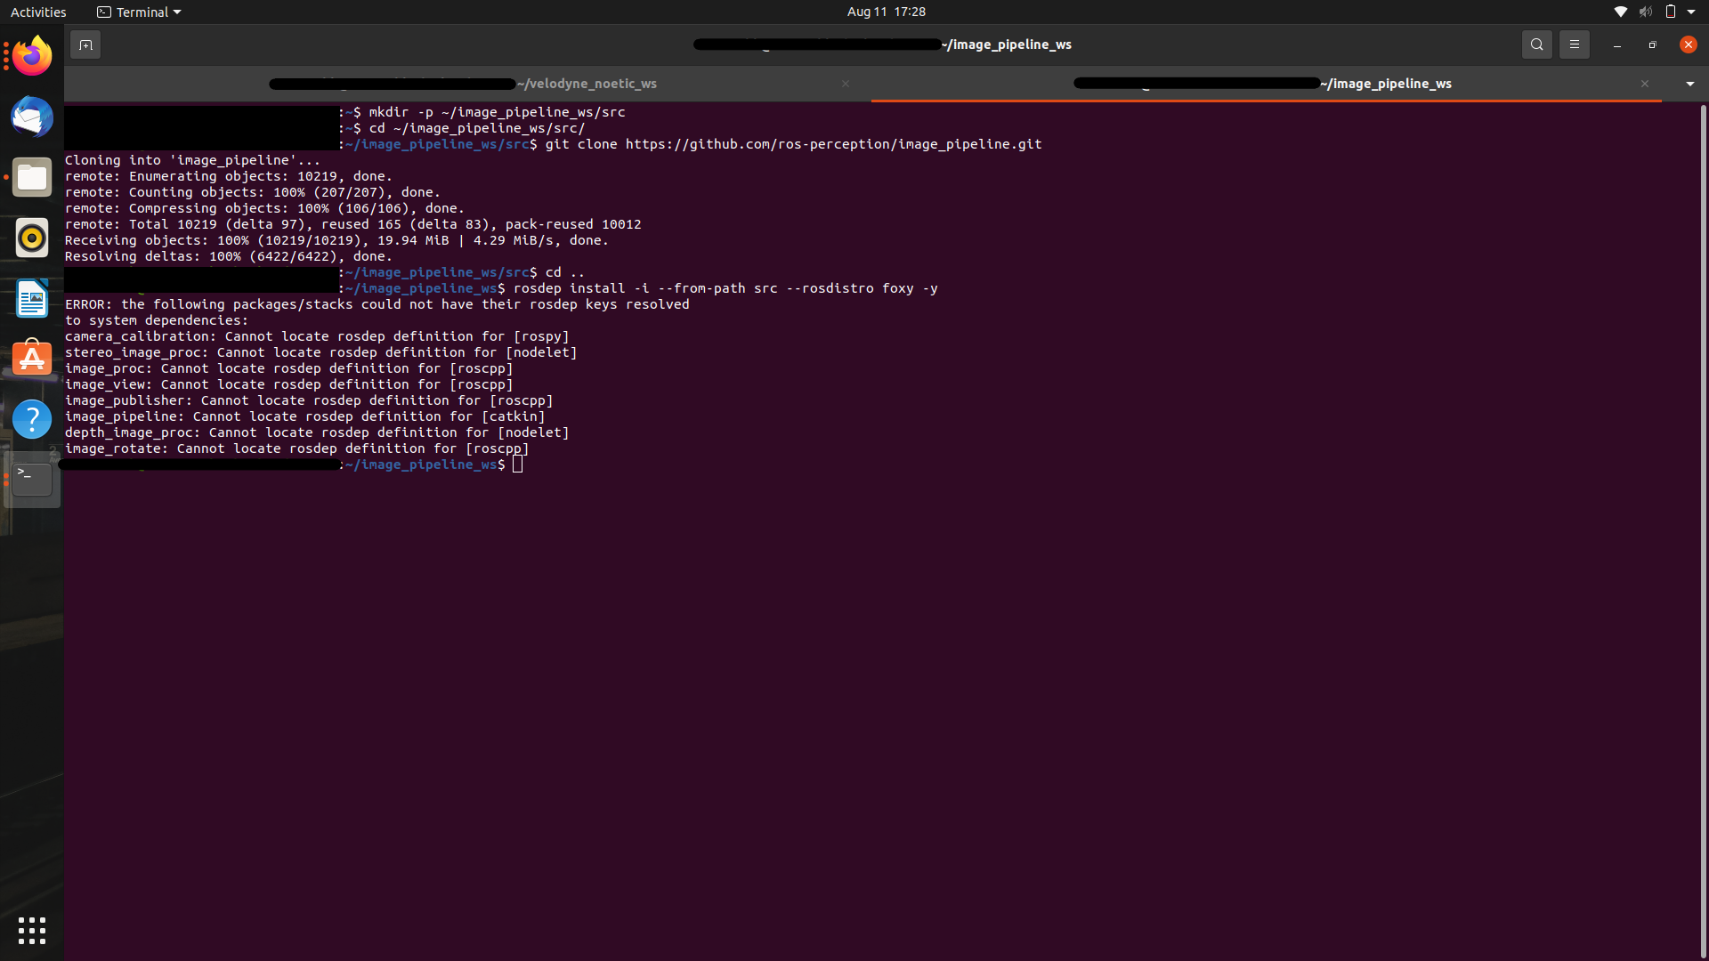Open Ubuntu Software store

click(32, 359)
